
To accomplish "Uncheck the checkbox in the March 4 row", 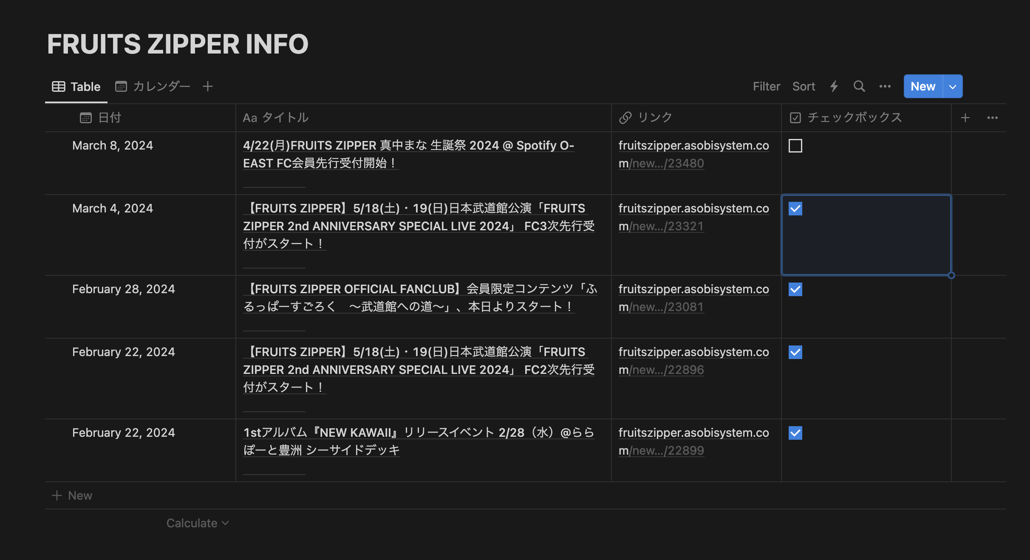I will (x=795, y=209).
